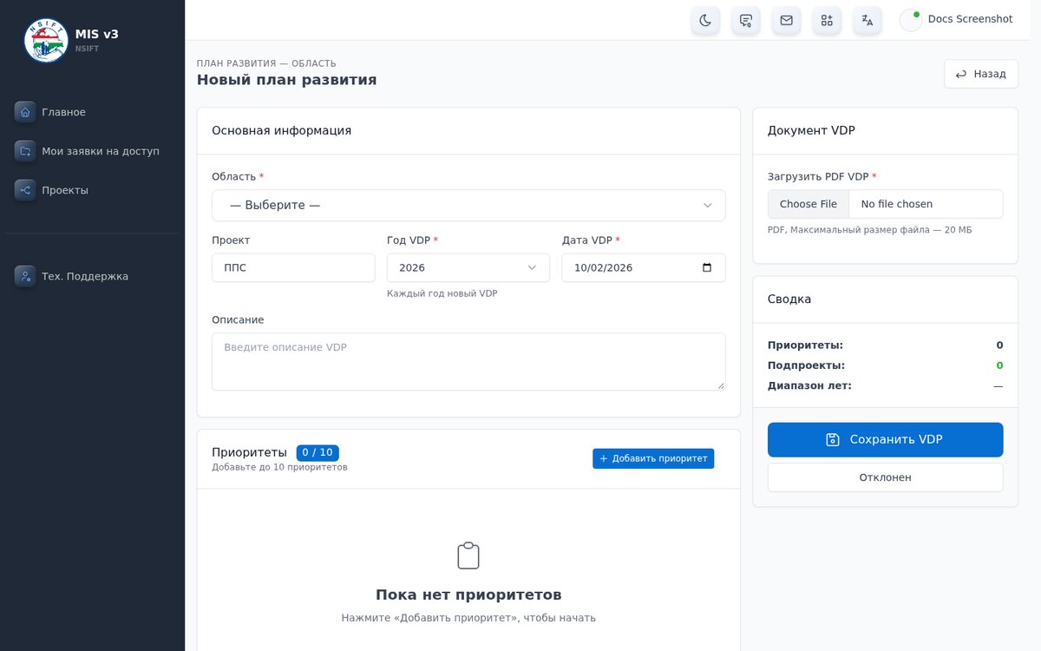Click 'ПЛАН РАЗВИТИЯ — ОБЛАСТЬ' breadcrumb text
Screen dimensions: 1041x651
[x=266, y=63]
